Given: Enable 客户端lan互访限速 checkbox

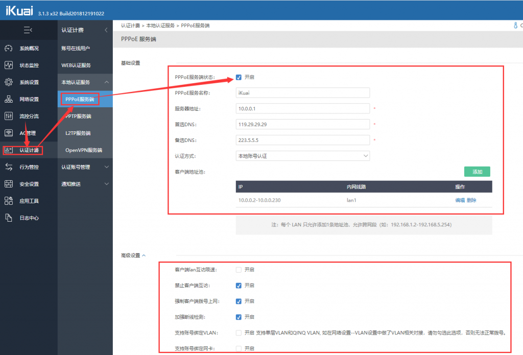Looking at the screenshot, I should pyautogui.click(x=239, y=269).
